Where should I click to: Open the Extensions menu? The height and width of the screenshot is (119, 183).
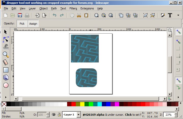(87, 8)
